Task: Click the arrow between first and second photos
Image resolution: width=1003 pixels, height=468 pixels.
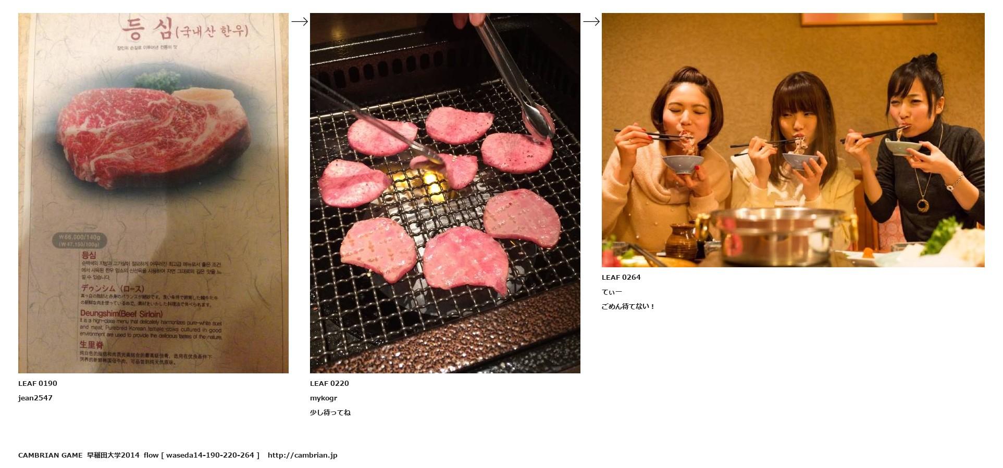Action: tap(299, 21)
